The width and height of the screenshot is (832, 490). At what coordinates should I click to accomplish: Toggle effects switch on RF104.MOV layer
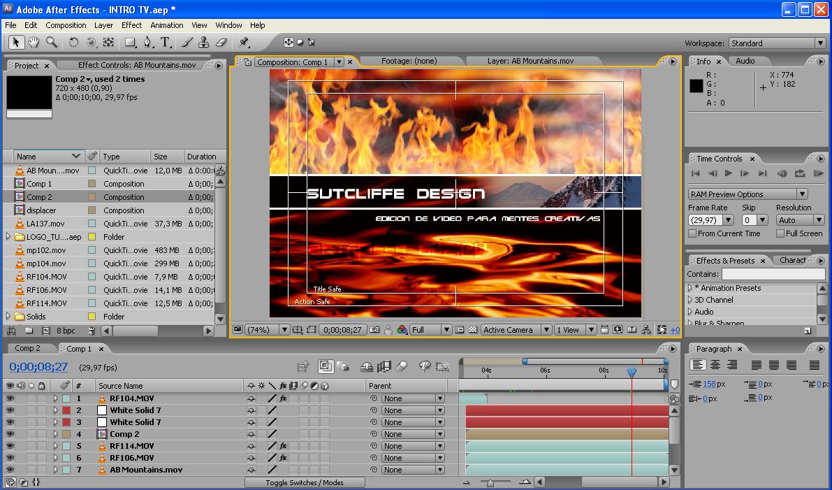284,398
